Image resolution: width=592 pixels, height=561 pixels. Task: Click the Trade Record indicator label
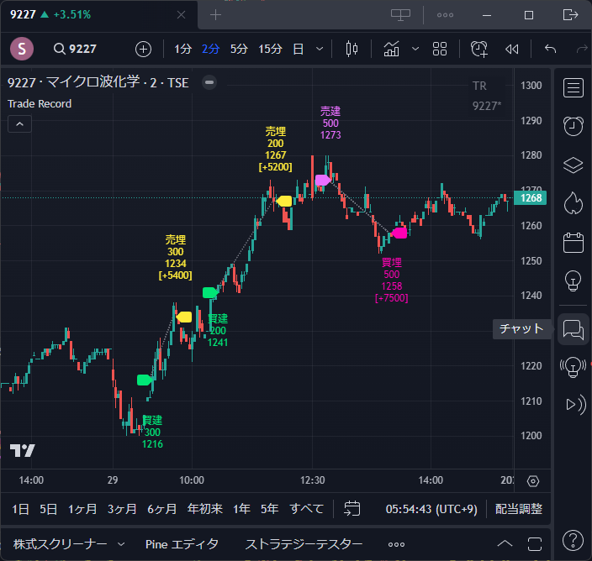coord(40,103)
